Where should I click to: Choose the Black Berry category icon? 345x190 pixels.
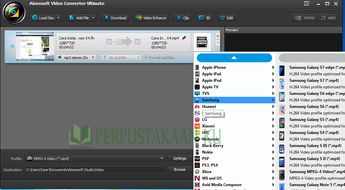(197, 145)
